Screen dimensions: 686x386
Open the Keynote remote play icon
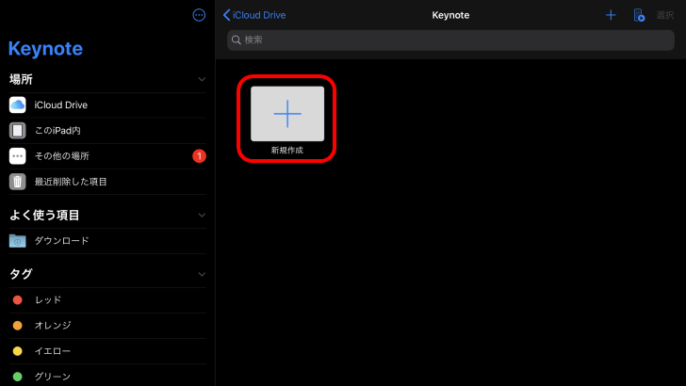pyautogui.click(x=639, y=15)
